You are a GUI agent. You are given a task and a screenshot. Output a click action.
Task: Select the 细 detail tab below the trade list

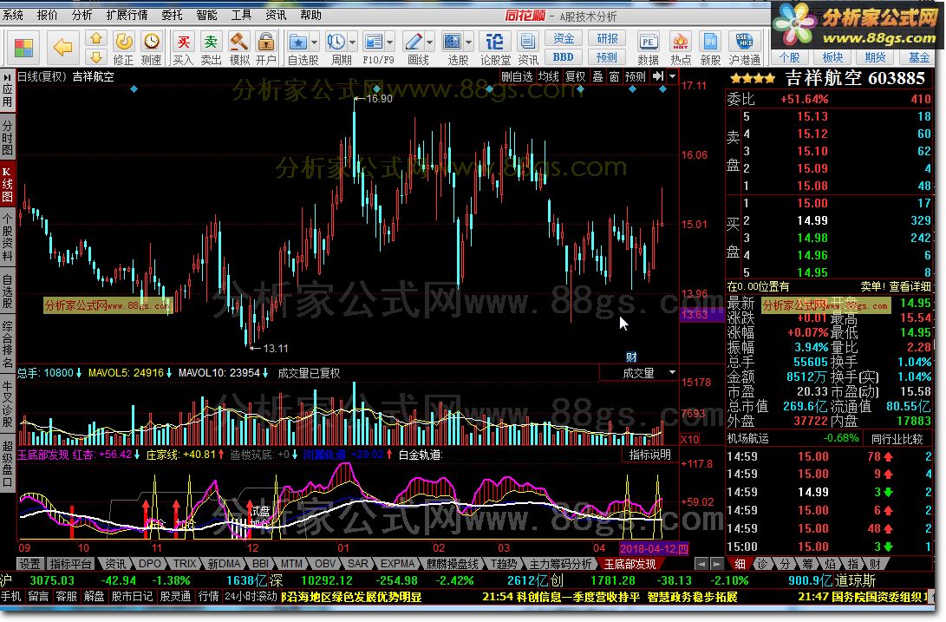[x=740, y=564]
